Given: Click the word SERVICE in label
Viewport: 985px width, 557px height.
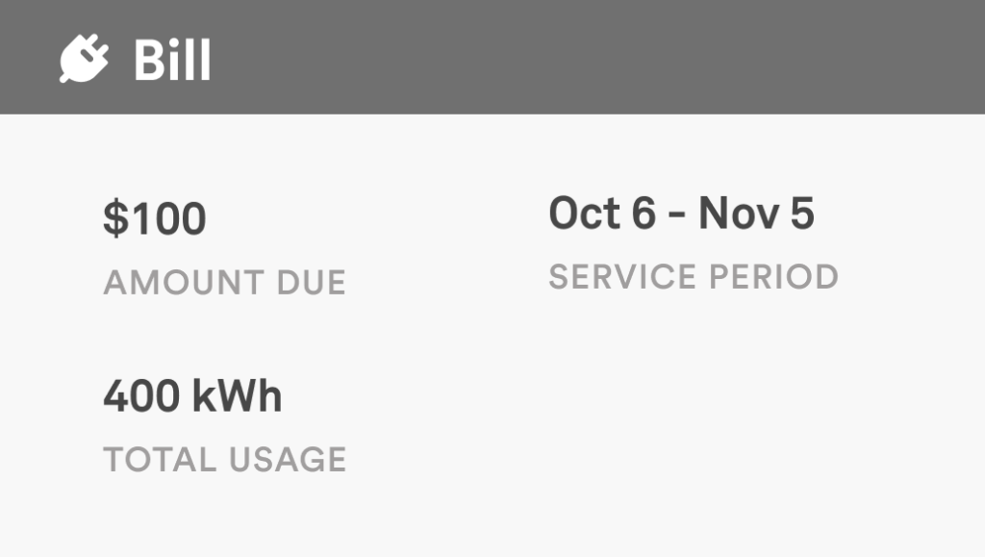Looking at the screenshot, I should tap(622, 277).
